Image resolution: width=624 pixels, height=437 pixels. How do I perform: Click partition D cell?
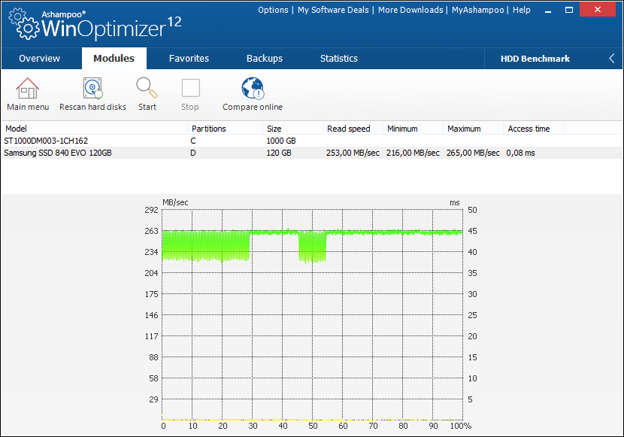[x=193, y=153]
